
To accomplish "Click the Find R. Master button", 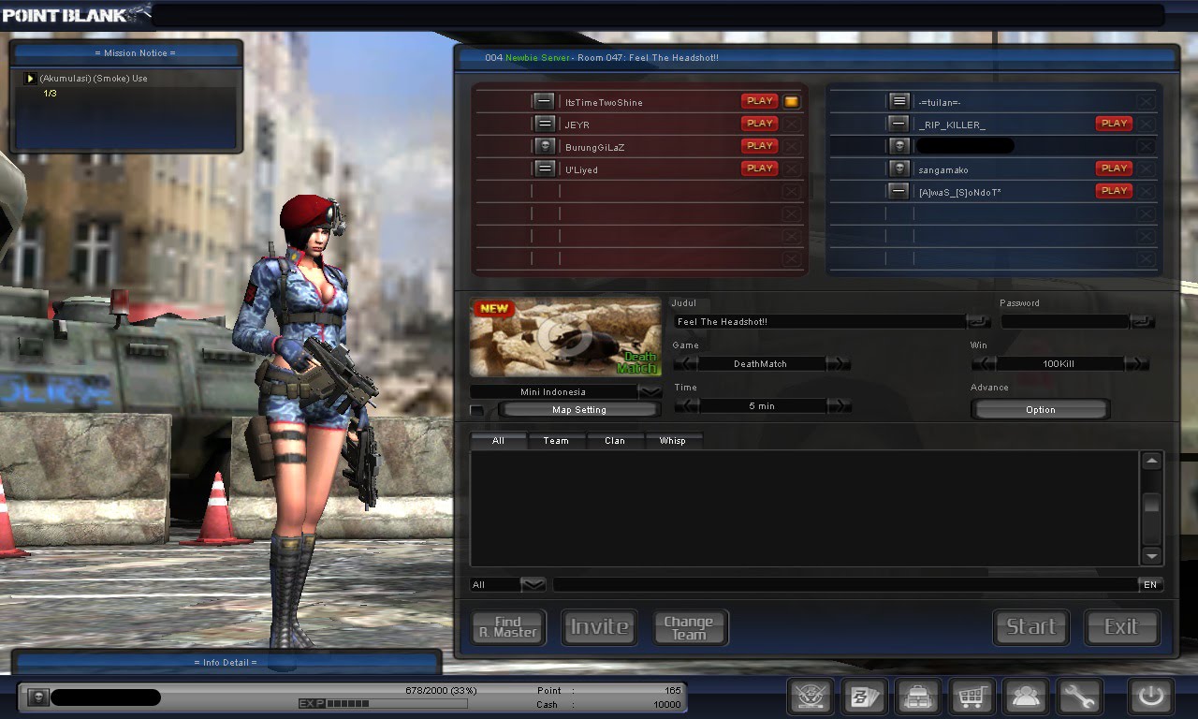I will click(508, 627).
